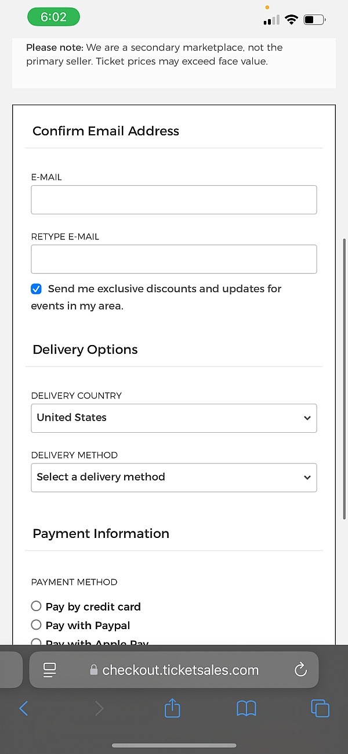Tap the green 6:02 time pill

pos(53,17)
